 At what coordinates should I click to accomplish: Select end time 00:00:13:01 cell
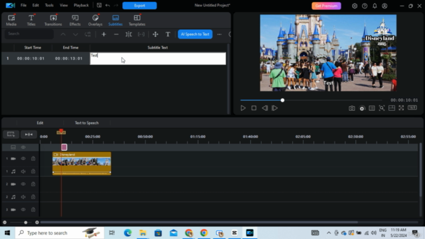[x=68, y=58]
